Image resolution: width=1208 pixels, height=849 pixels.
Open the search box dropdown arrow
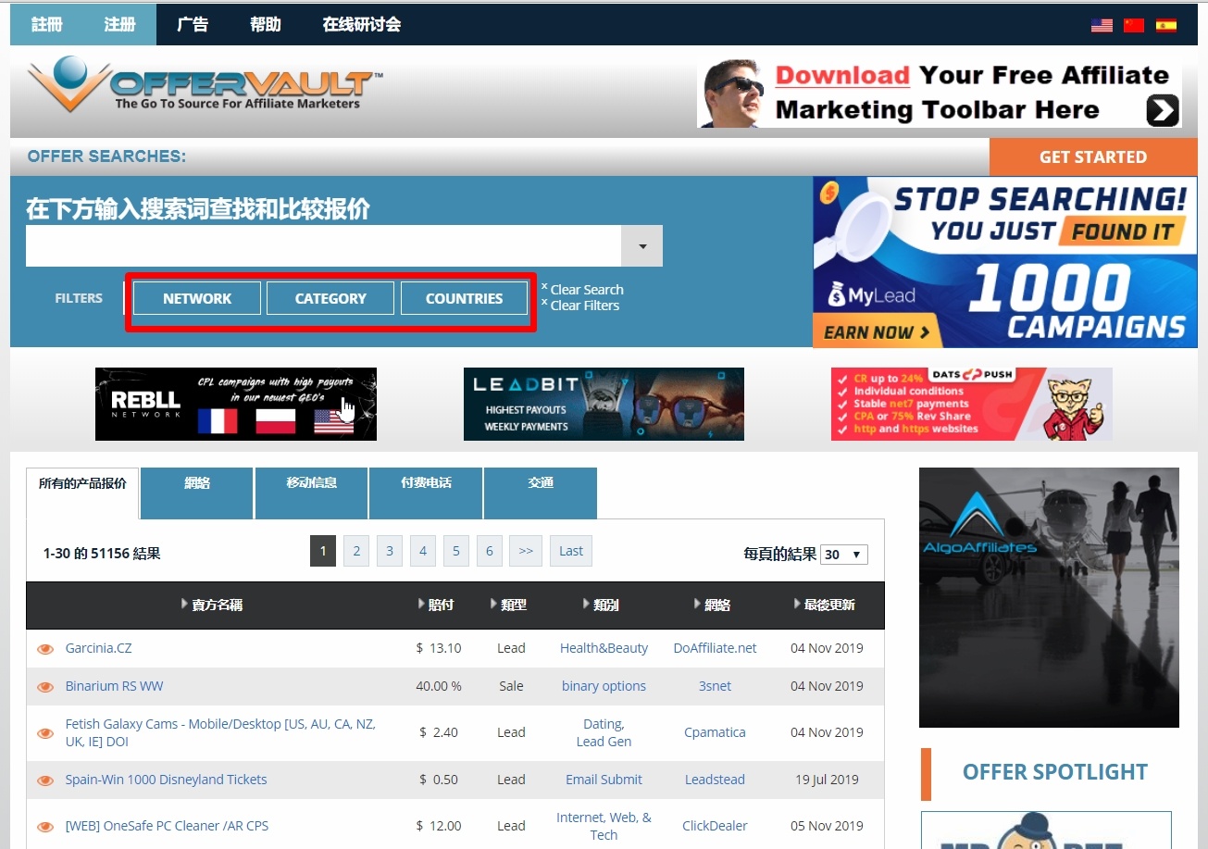coord(642,246)
